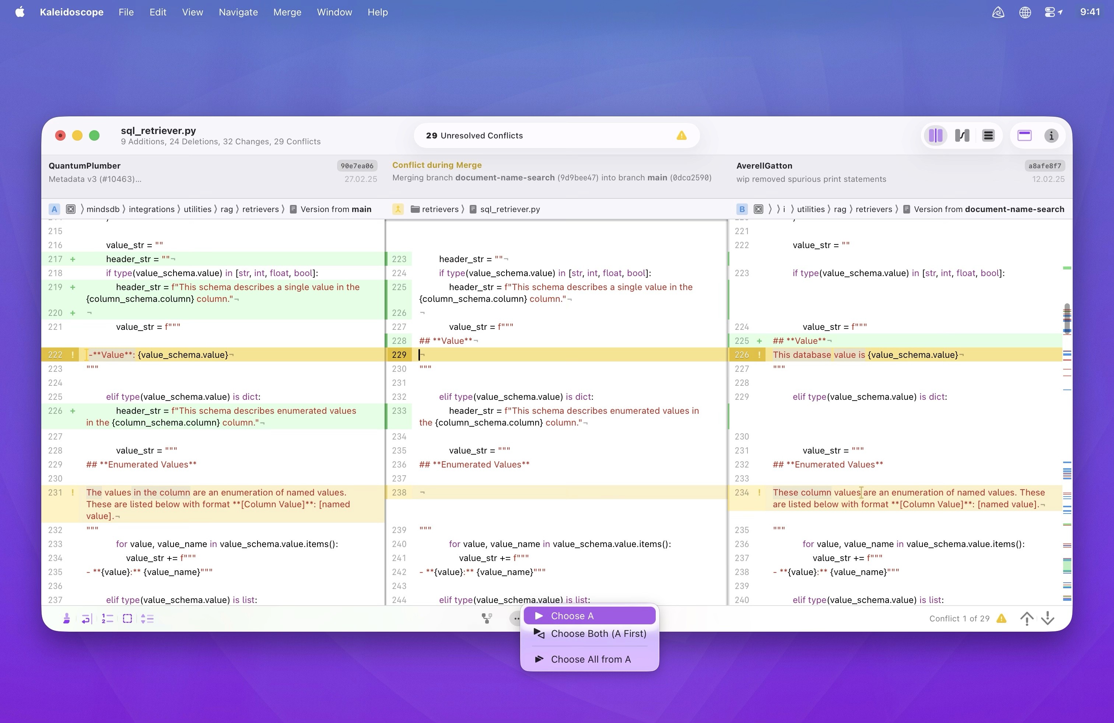Open the 'Version from main' path popup
Viewport: 1114px width, 723px height.
point(336,209)
